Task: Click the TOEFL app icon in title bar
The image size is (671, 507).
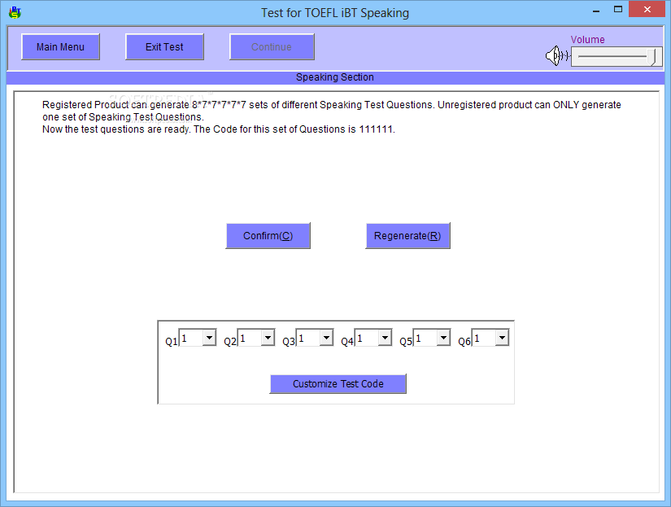Action: [15, 12]
